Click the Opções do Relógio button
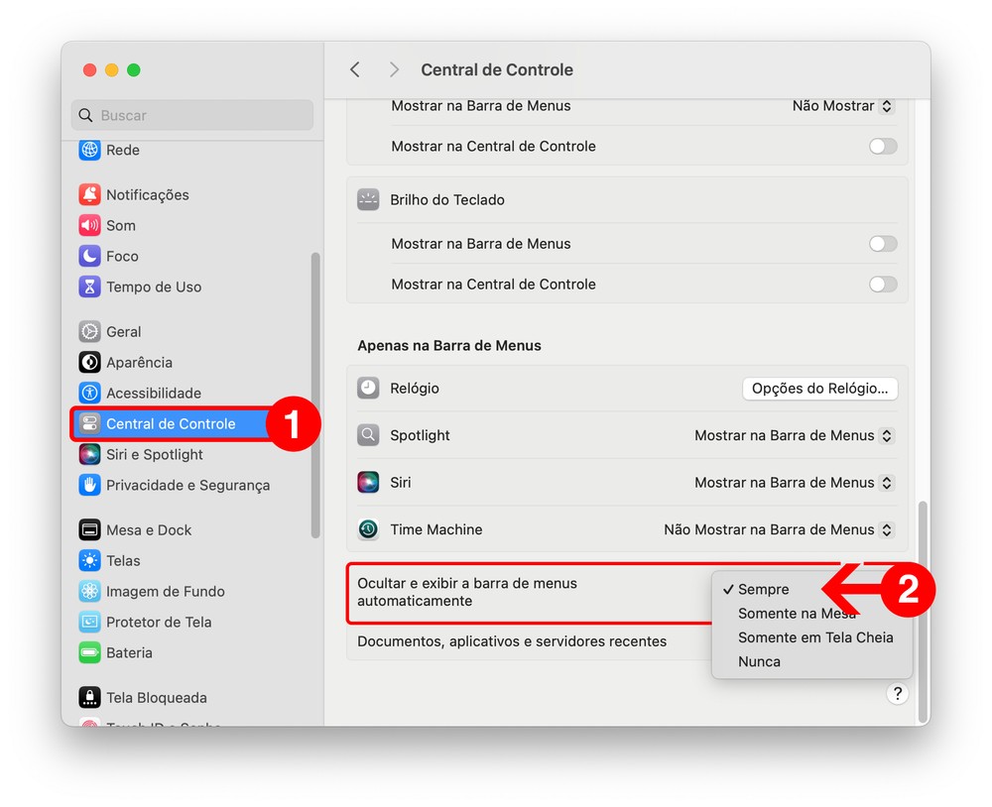Screen dimensions: 992x807 point(820,389)
